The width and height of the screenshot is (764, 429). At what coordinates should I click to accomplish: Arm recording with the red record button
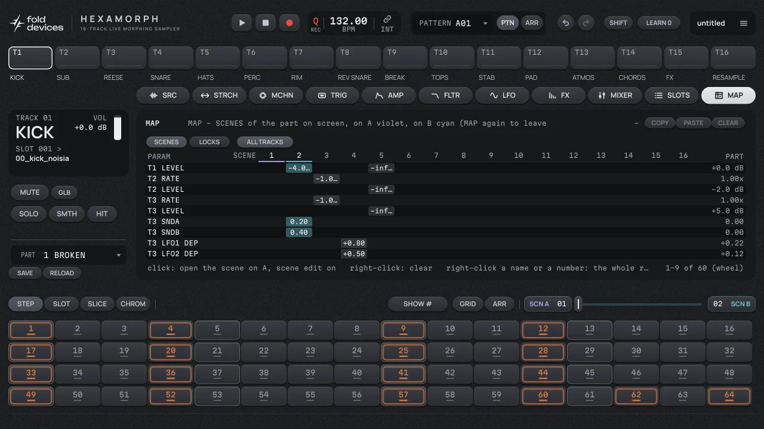point(289,23)
